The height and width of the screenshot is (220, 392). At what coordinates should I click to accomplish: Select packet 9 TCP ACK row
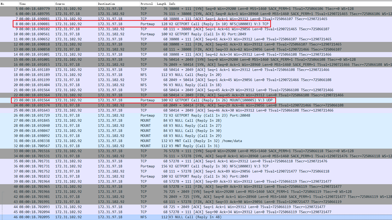(196, 29)
